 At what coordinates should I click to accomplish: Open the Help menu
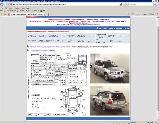click(x=28, y=8)
